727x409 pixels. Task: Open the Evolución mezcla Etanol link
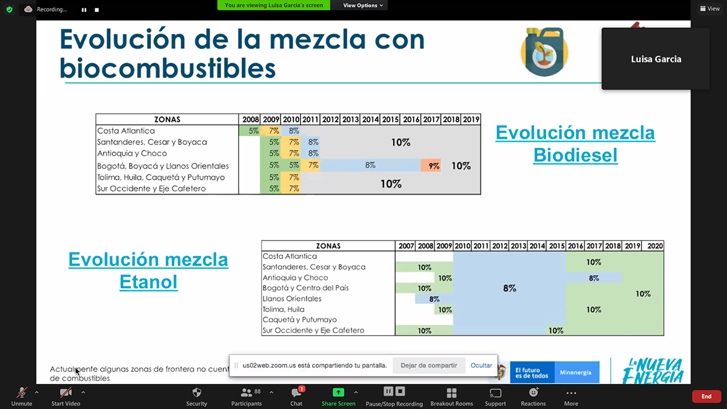click(x=148, y=270)
